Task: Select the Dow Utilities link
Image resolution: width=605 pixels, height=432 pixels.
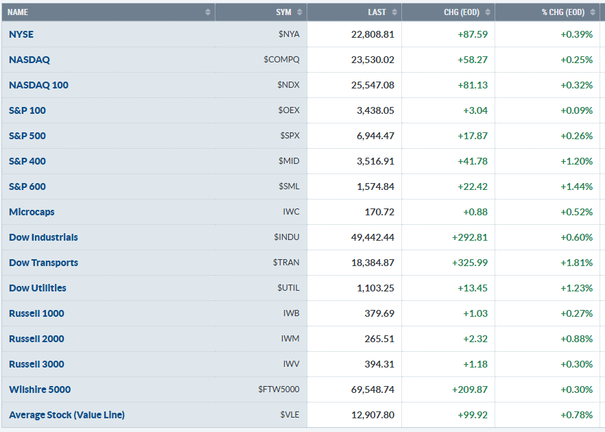Action: pyautogui.click(x=38, y=288)
